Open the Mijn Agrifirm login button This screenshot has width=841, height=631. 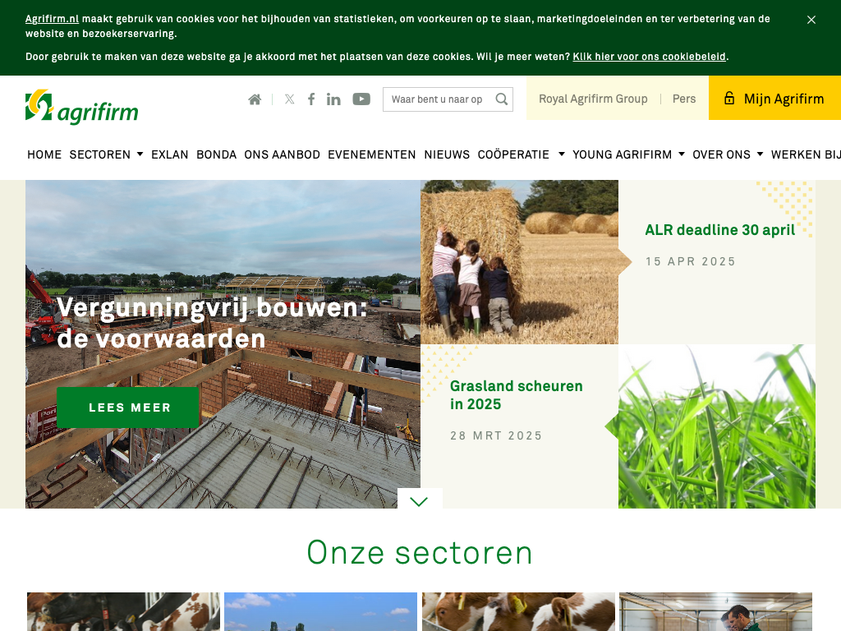[774, 98]
